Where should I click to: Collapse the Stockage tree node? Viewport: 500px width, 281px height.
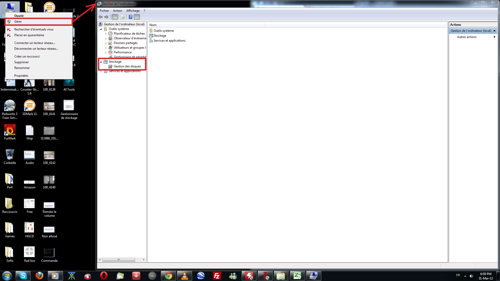[101, 62]
